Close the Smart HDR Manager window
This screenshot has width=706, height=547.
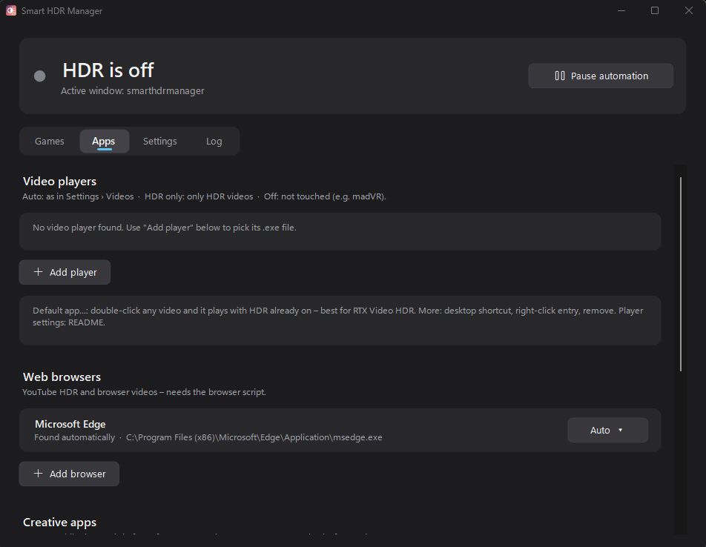point(688,10)
